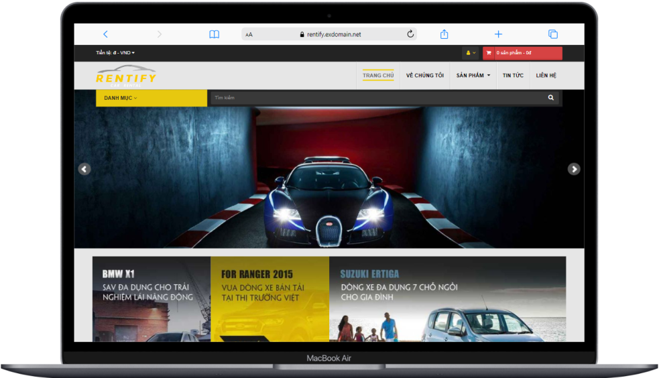
Task: Open the Safari share icon
Action: point(444,34)
